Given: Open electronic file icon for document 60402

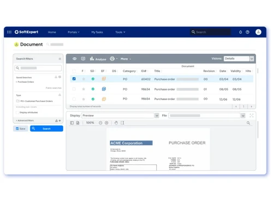Looking at the screenshot, I should click(104, 79).
